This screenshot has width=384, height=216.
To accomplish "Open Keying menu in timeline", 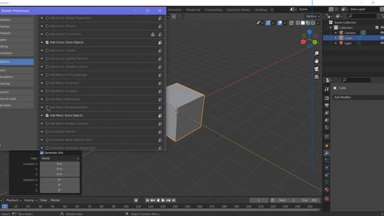I will tap(31, 200).
